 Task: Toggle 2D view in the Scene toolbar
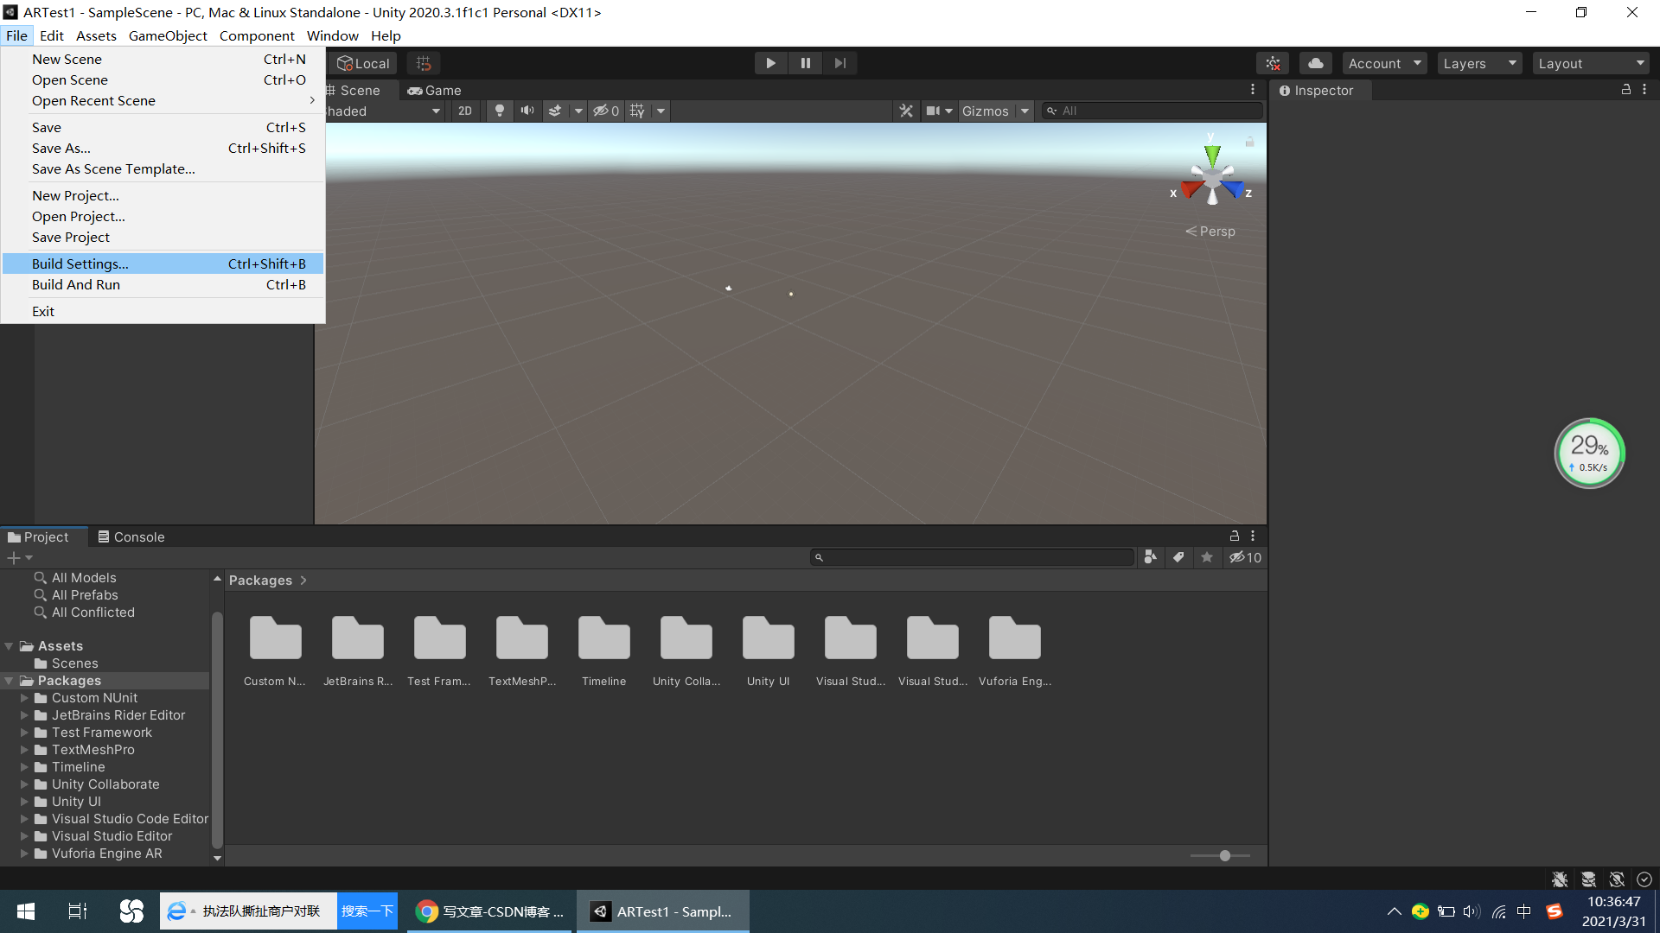(464, 111)
